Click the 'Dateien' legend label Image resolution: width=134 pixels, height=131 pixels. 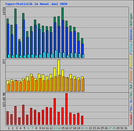pyautogui.click(x=131, y=35)
